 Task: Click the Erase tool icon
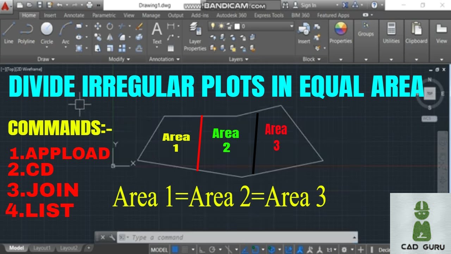click(139, 26)
